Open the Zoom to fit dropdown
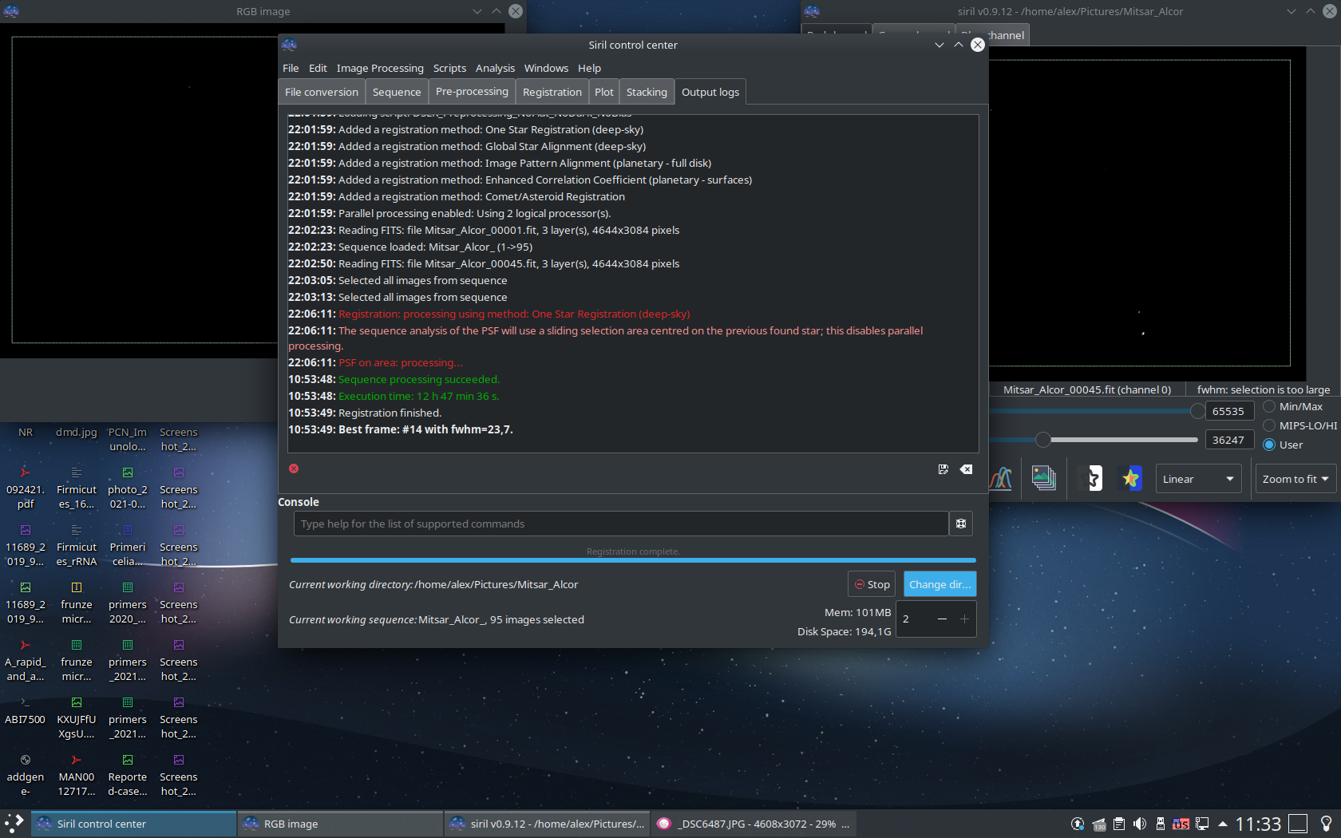 [x=1296, y=479]
